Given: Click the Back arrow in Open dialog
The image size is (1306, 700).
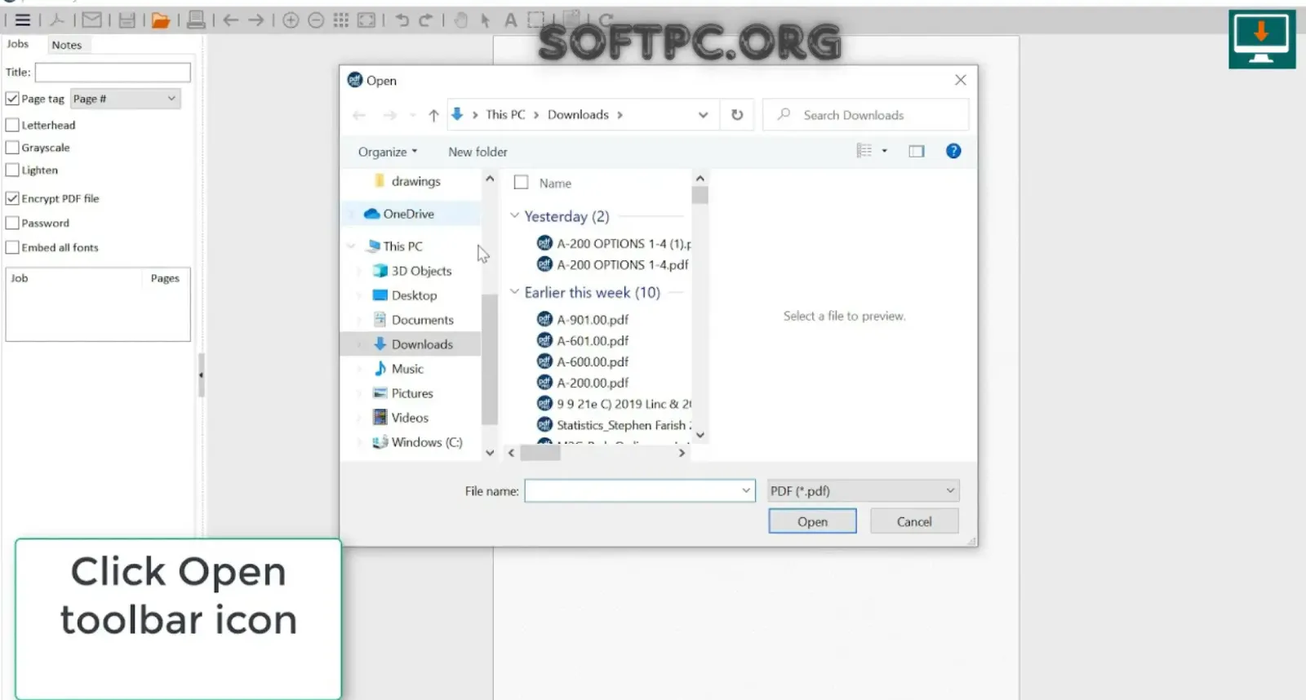Looking at the screenshot, I should tap(359, 115).
